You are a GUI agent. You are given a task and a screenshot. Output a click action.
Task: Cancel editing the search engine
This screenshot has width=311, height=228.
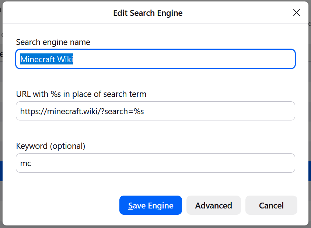tap(271, 205)
